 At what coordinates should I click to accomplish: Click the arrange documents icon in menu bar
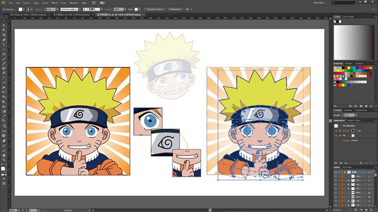pyautogui.click(x=101, y=3)
